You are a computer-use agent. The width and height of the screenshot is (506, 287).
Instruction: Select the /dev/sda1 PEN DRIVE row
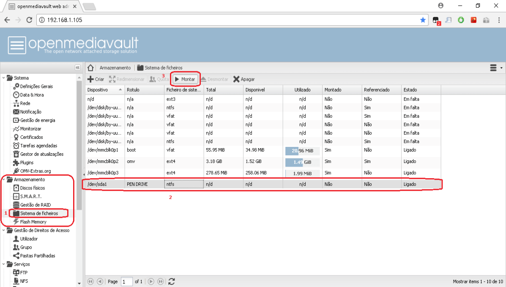(262, 184)
